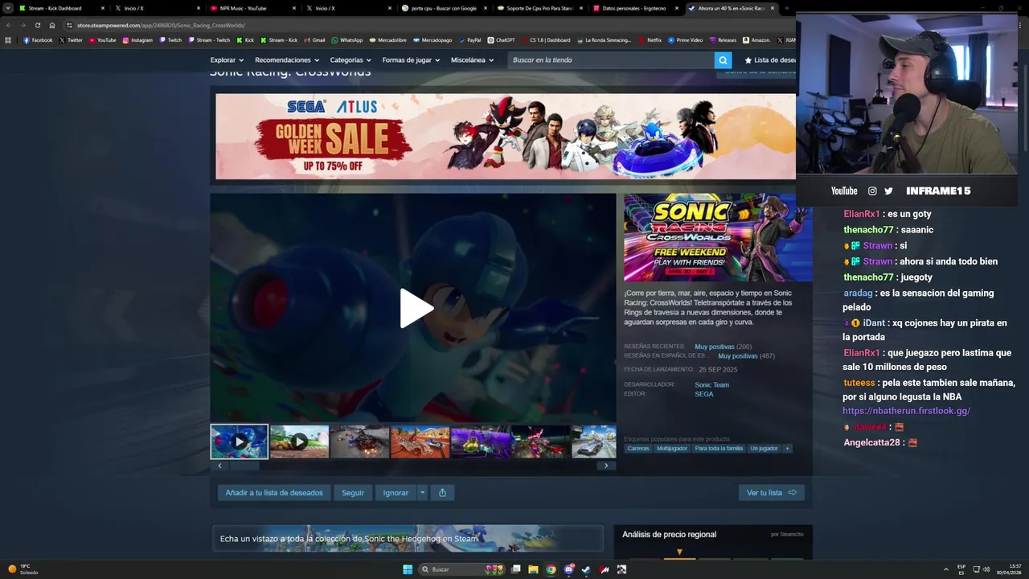Image resolution: width=1029 pixels, height=579 pixels.
Task: Select the Para toda la familia tag
Action: point(719,449)
